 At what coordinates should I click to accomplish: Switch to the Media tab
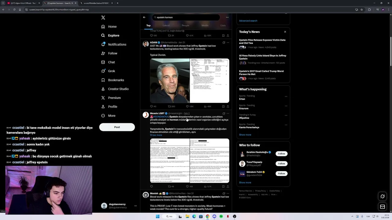(x=205, y=25)
